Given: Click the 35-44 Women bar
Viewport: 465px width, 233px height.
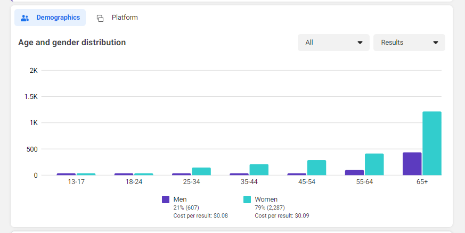Looking at the screenshot, I should click(259, 170).
